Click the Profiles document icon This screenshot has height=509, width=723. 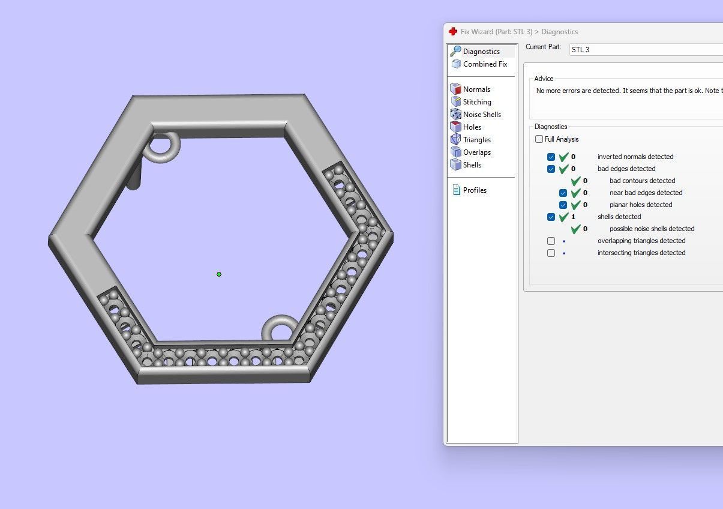pyautogui.click(x=455, y=190)
